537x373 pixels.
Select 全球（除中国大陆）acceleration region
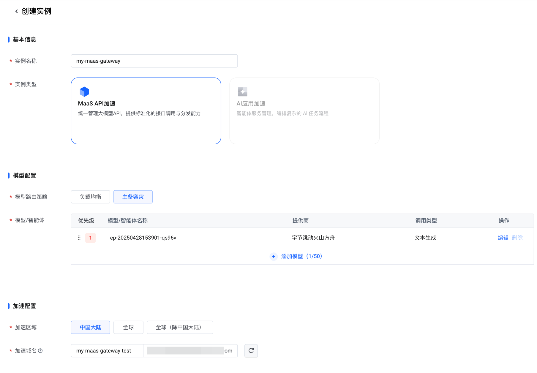point(180,327)
